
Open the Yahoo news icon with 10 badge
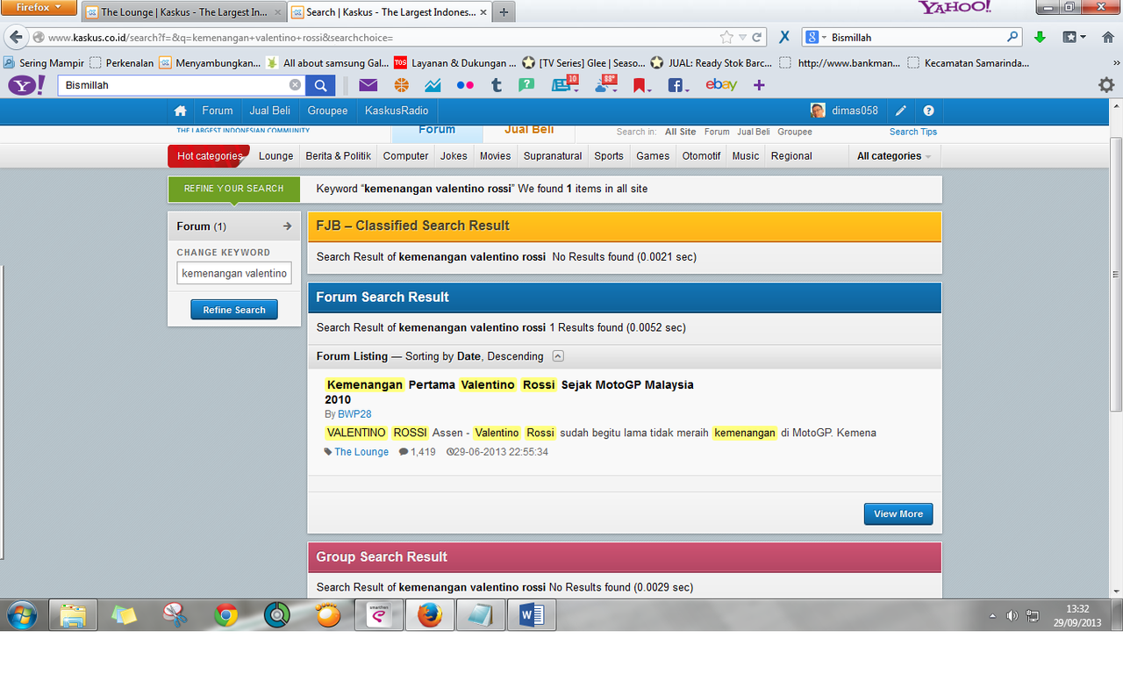click(x=563, y=84)
